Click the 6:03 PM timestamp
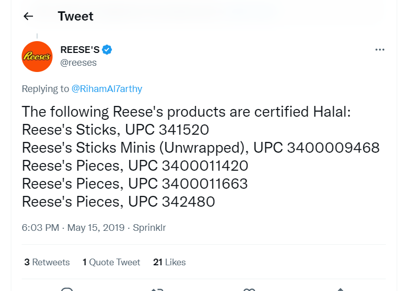The image size is (408, 291). click(x=40, y=227)
